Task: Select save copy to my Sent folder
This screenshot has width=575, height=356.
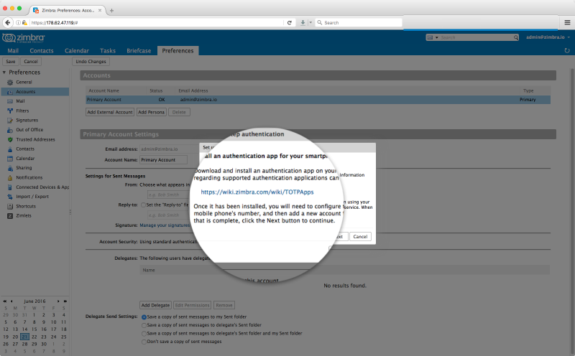Action: [144, 317]
